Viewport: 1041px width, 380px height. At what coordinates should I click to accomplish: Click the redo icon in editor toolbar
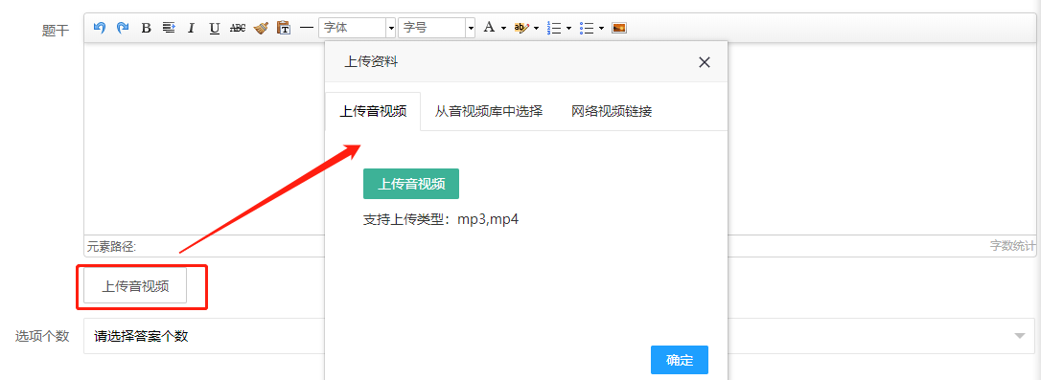pos(123,28)
